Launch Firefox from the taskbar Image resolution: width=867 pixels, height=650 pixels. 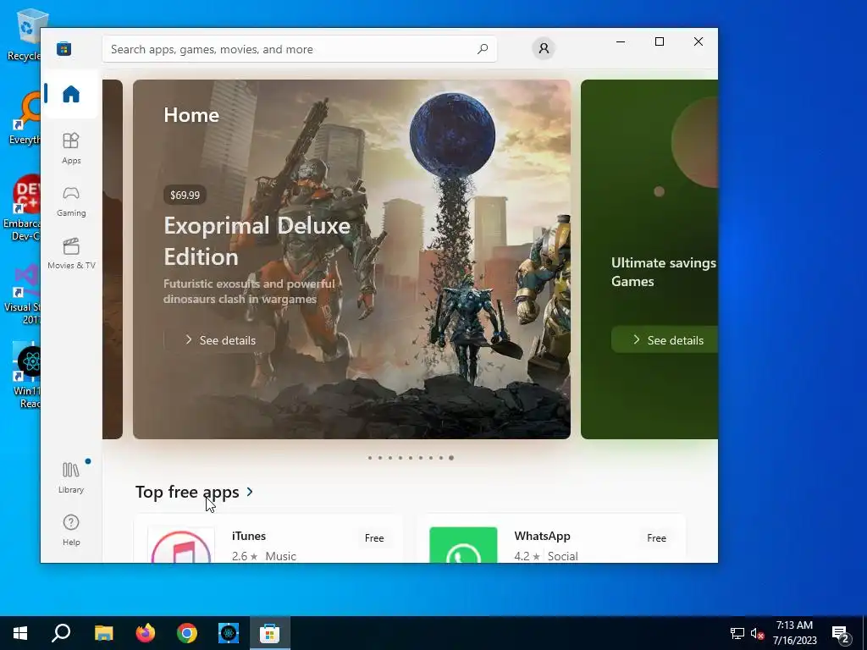point(146,633)
